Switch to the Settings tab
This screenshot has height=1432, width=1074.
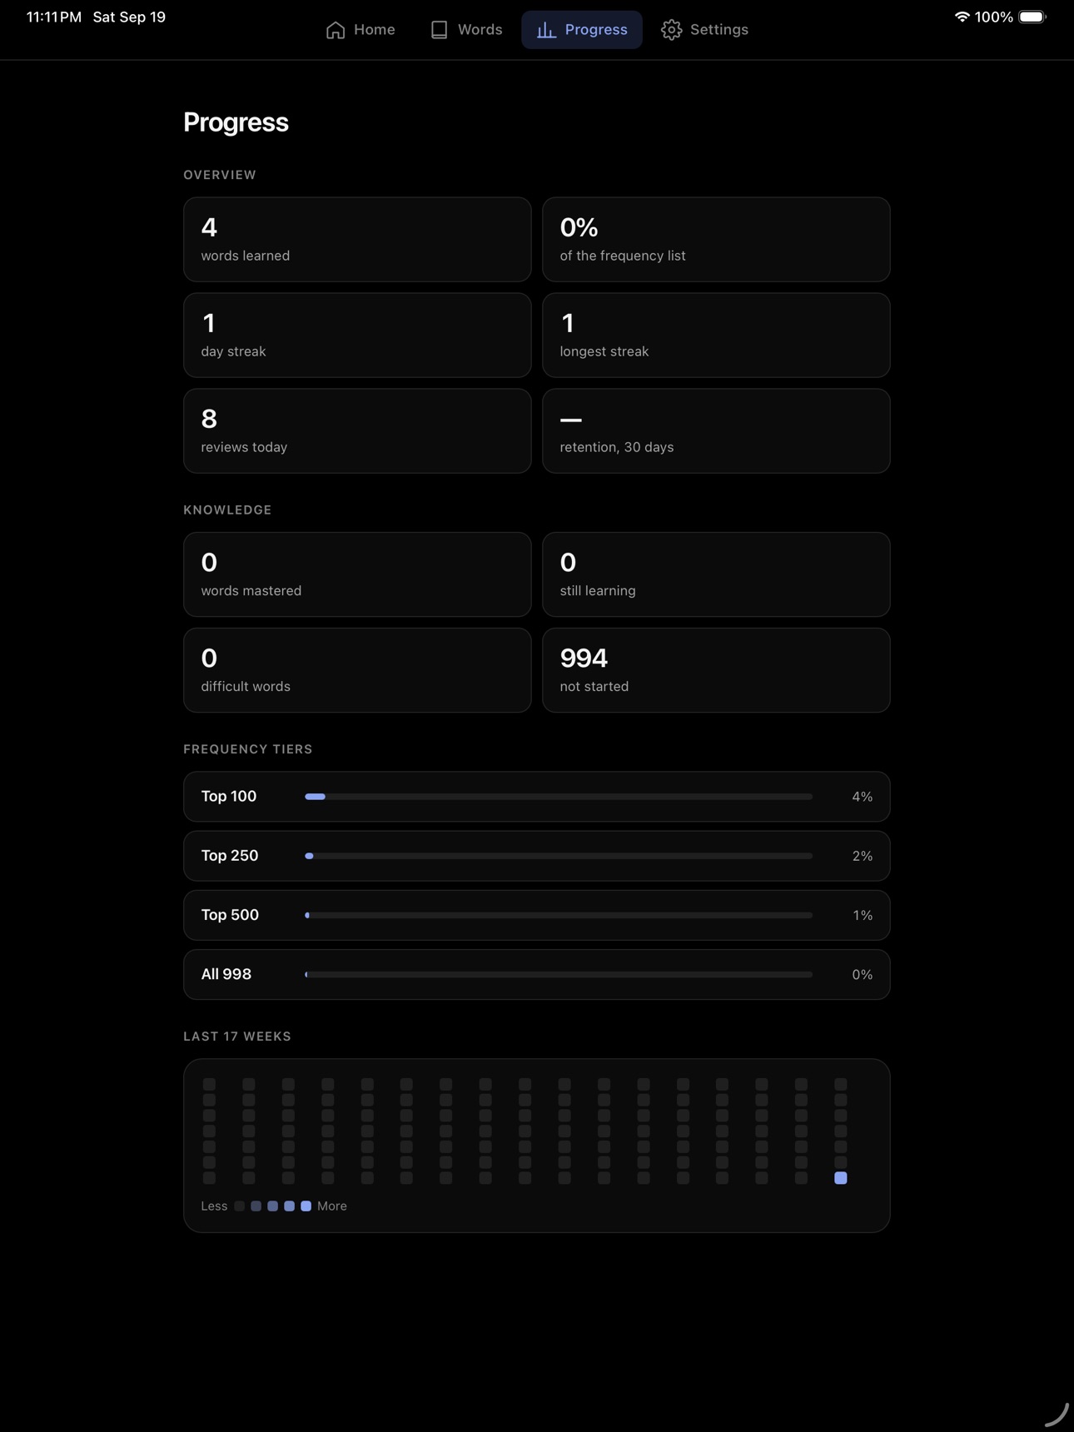tap(704, 30)
